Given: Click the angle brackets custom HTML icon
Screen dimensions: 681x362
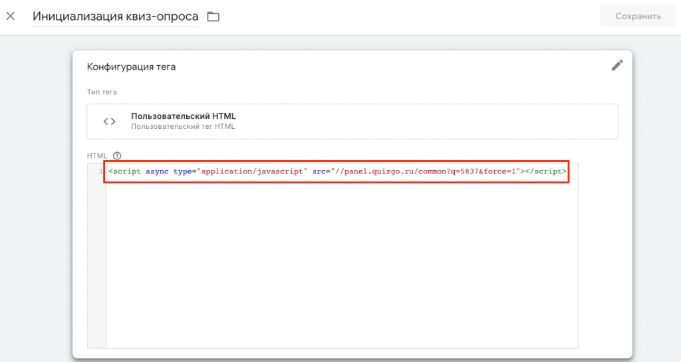Looking at the screenshot, I should [x=110, y=122].
